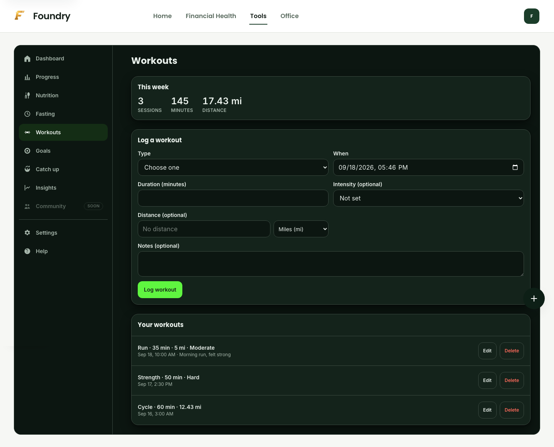Open Insights from the sidebar
Viewport: 554px width, 447px height.
click(63, 188)
